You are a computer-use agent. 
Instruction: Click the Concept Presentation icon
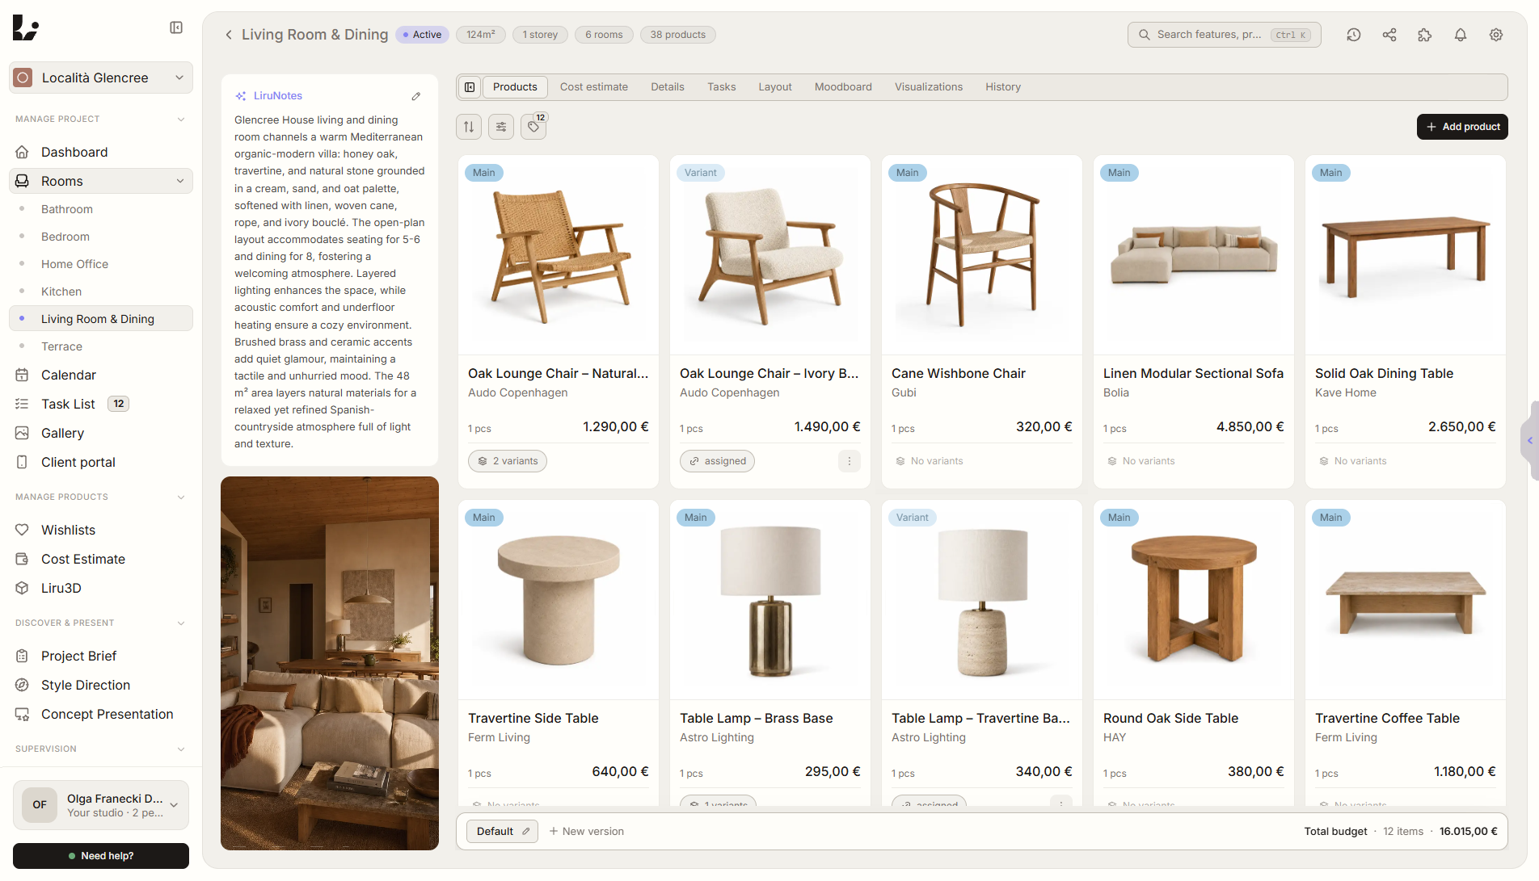22,714
